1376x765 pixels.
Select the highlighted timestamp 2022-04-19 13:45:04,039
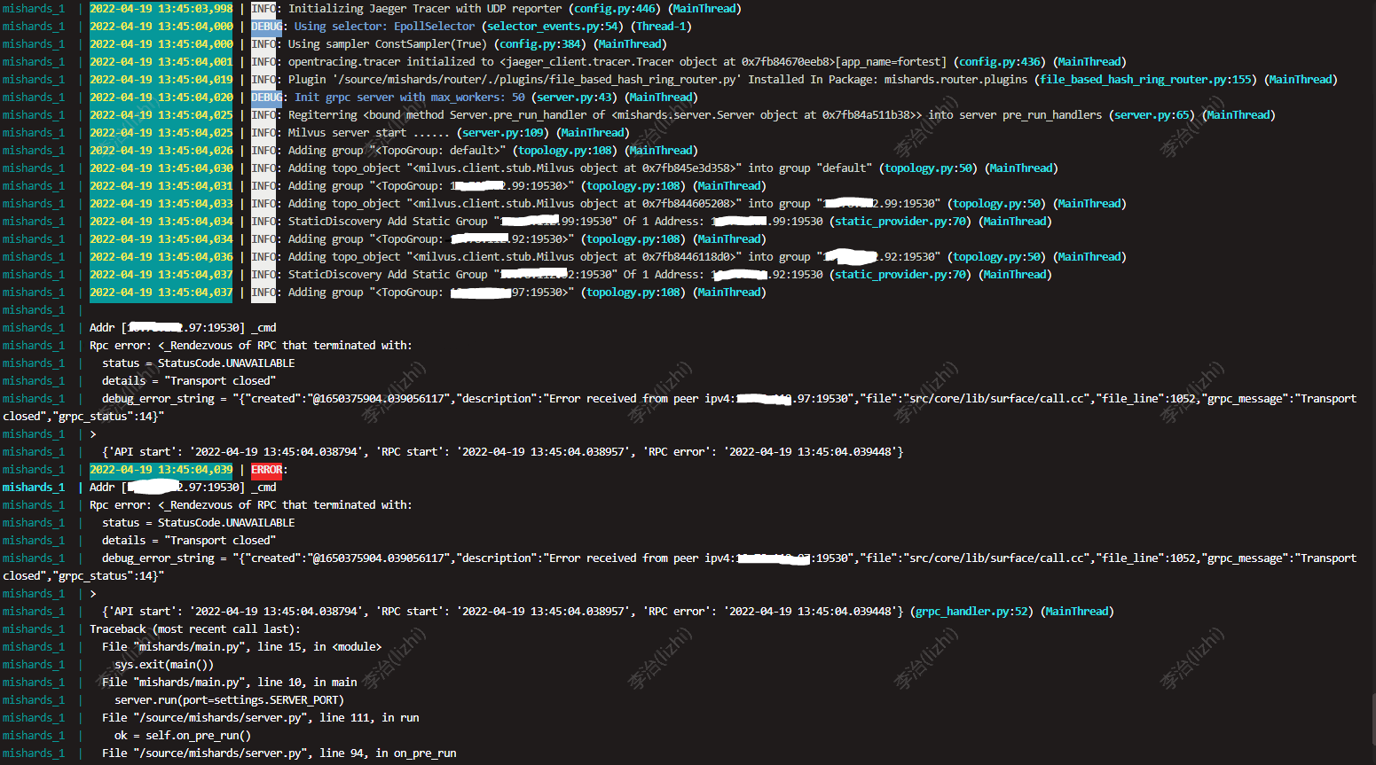(160, 470)
